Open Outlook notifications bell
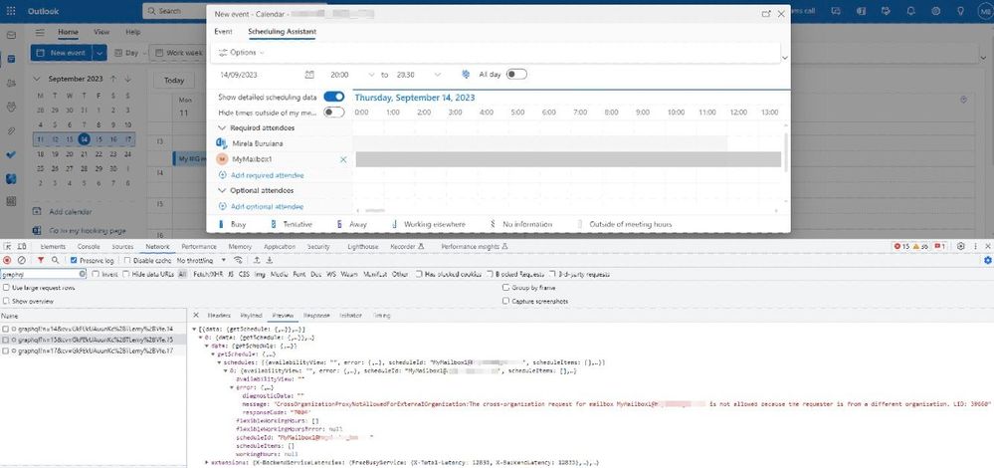994x468 pixels. (x=911, y=11)
